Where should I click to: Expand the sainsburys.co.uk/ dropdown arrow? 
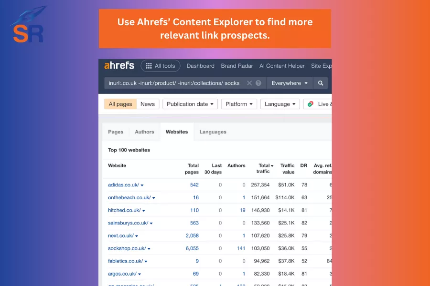(151, 224)
